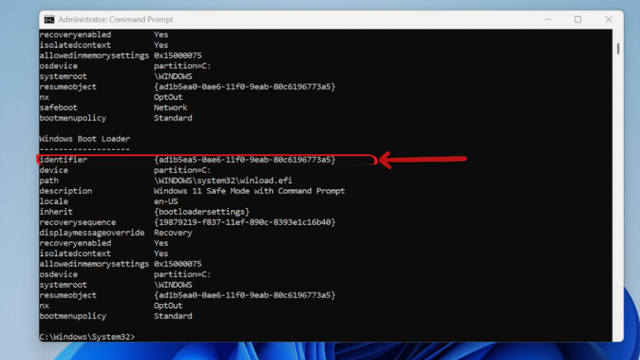Click the '\WINDOWS\system32\winload.efi' path value

coord(223,181)
